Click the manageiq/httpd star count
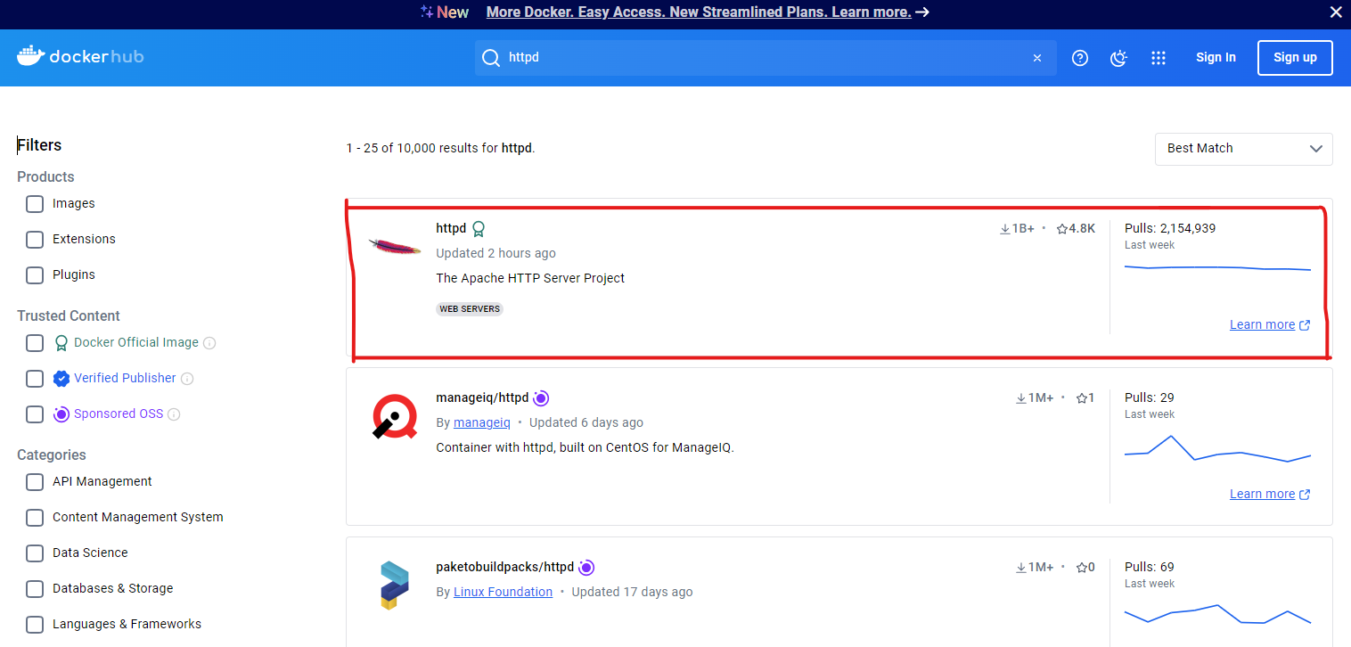This screenshot has width=1351, height=647. point(1085,397)
